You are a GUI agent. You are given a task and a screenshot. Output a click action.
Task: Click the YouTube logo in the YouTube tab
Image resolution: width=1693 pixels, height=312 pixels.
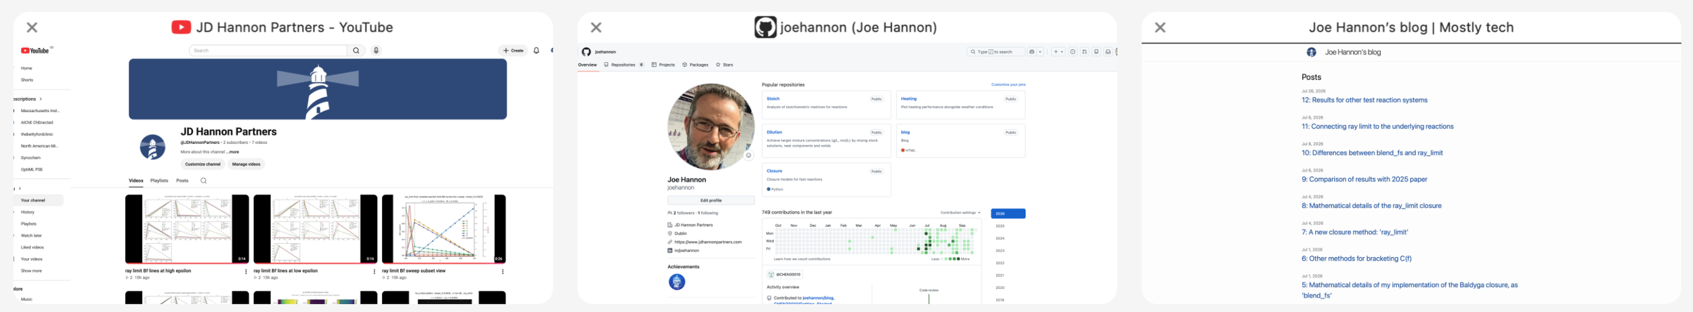click(x=35, y=51)
